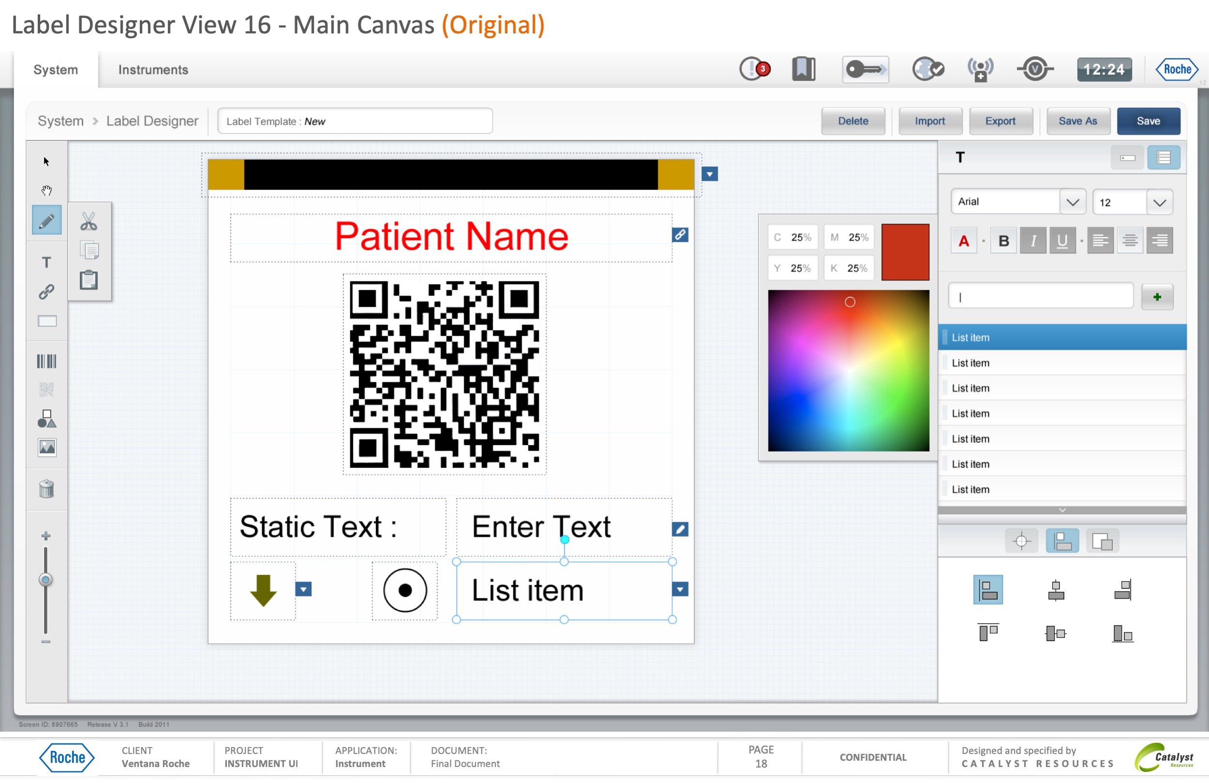Click the align left edges icon
Viewport: 1209px width, 783px height.
pyautogui.click(x=988, y=590)
